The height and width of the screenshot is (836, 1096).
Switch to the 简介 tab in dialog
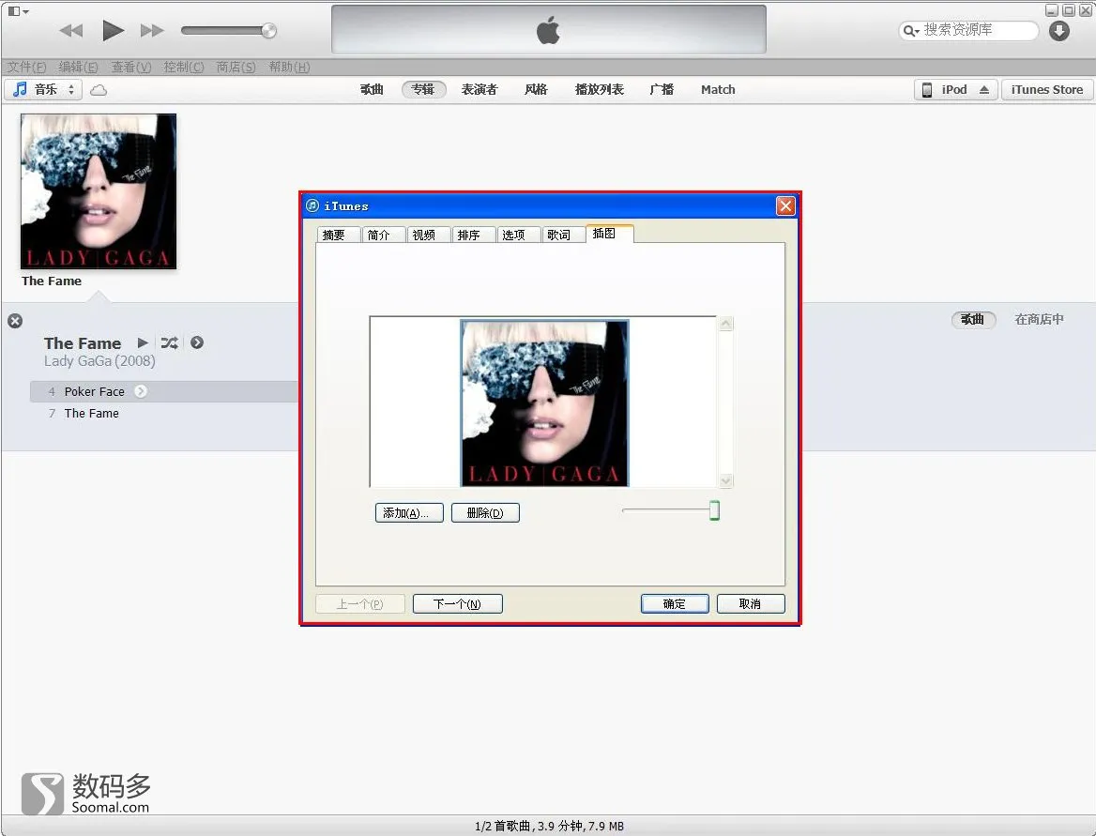click(383, 235)
